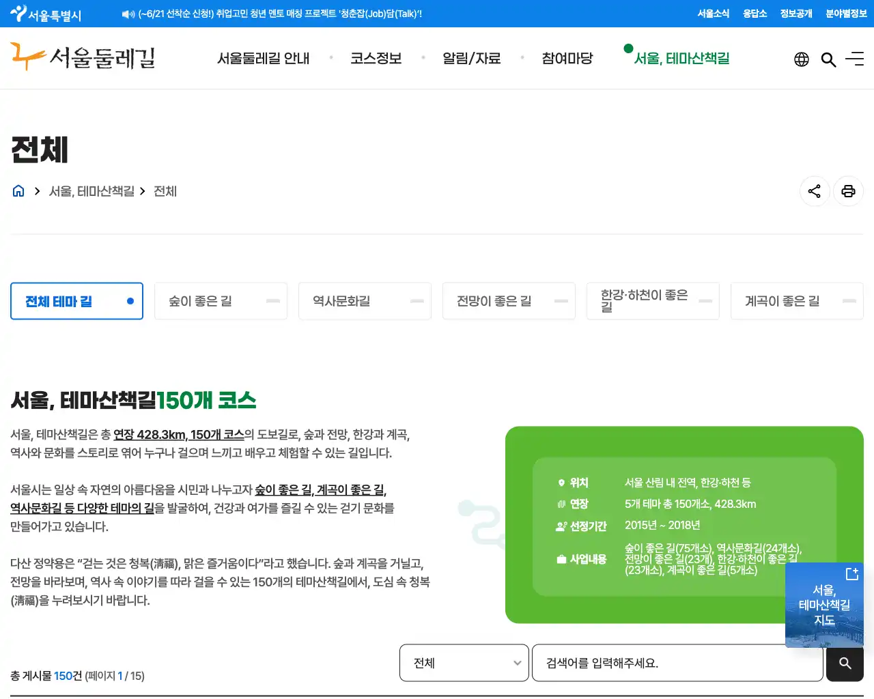
Task: Open the 서울소식 top link
Action: (x=713, y=14)
